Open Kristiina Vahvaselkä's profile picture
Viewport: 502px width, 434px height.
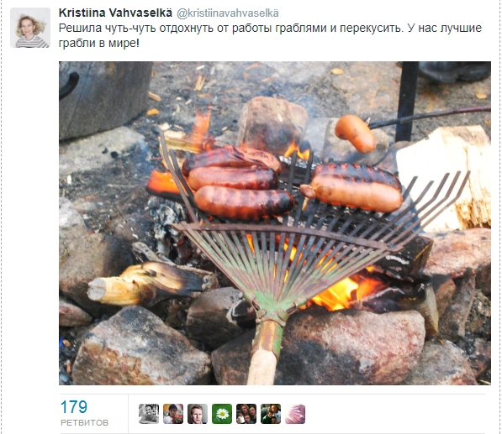pos(30,28)
